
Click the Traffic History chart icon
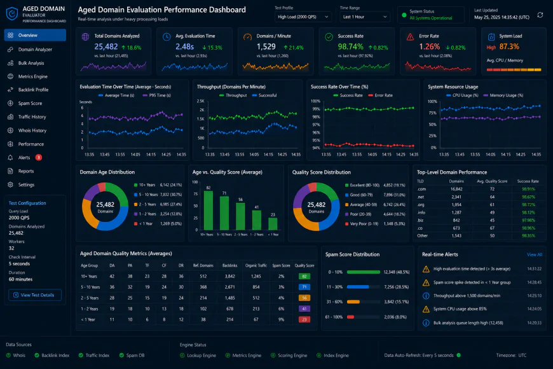11,117
